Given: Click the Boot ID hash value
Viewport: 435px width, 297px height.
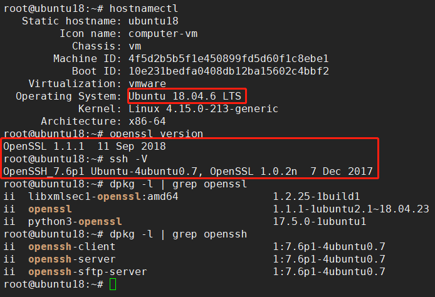Looking at the screenshot, I should pyautogui.click(x=229, y=71).
